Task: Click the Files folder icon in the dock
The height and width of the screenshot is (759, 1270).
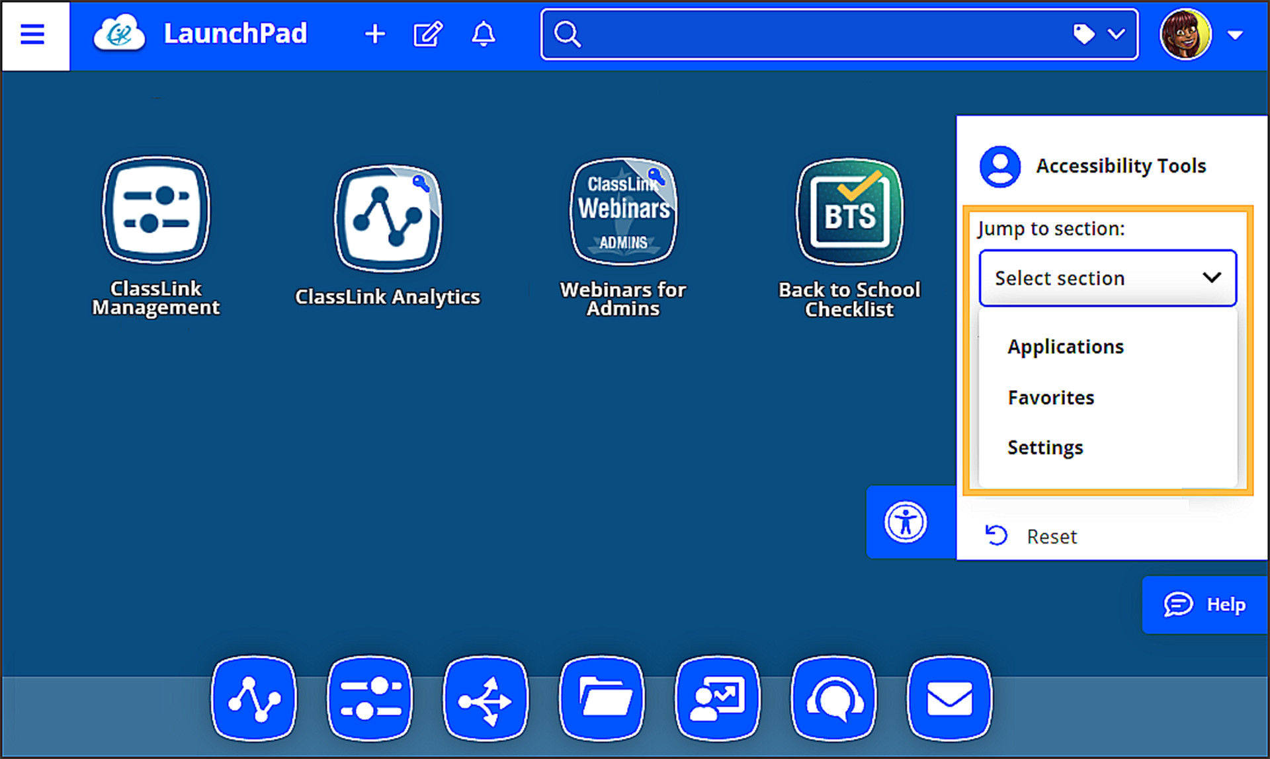Action: point(601,699)
